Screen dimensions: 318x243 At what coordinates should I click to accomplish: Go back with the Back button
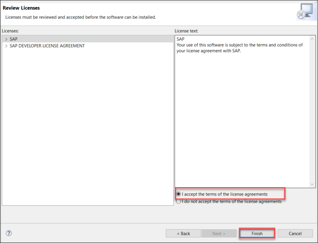[183, 234]
